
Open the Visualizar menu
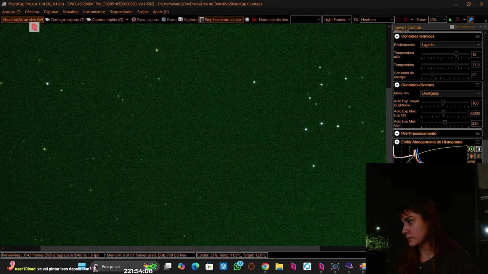click(x=71, y=12)
